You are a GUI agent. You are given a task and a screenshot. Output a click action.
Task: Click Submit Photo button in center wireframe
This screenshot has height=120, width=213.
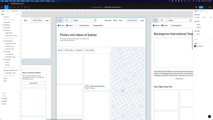(x=132, y=20)
